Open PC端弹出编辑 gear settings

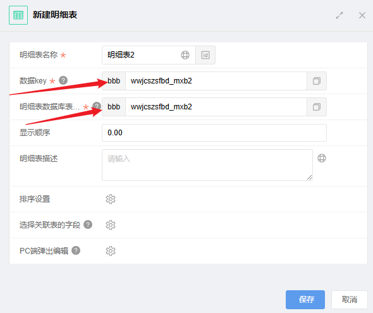111,251
